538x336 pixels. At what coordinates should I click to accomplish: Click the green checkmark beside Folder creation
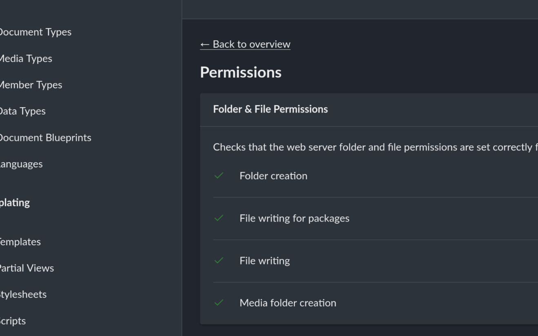pos(219,176)
